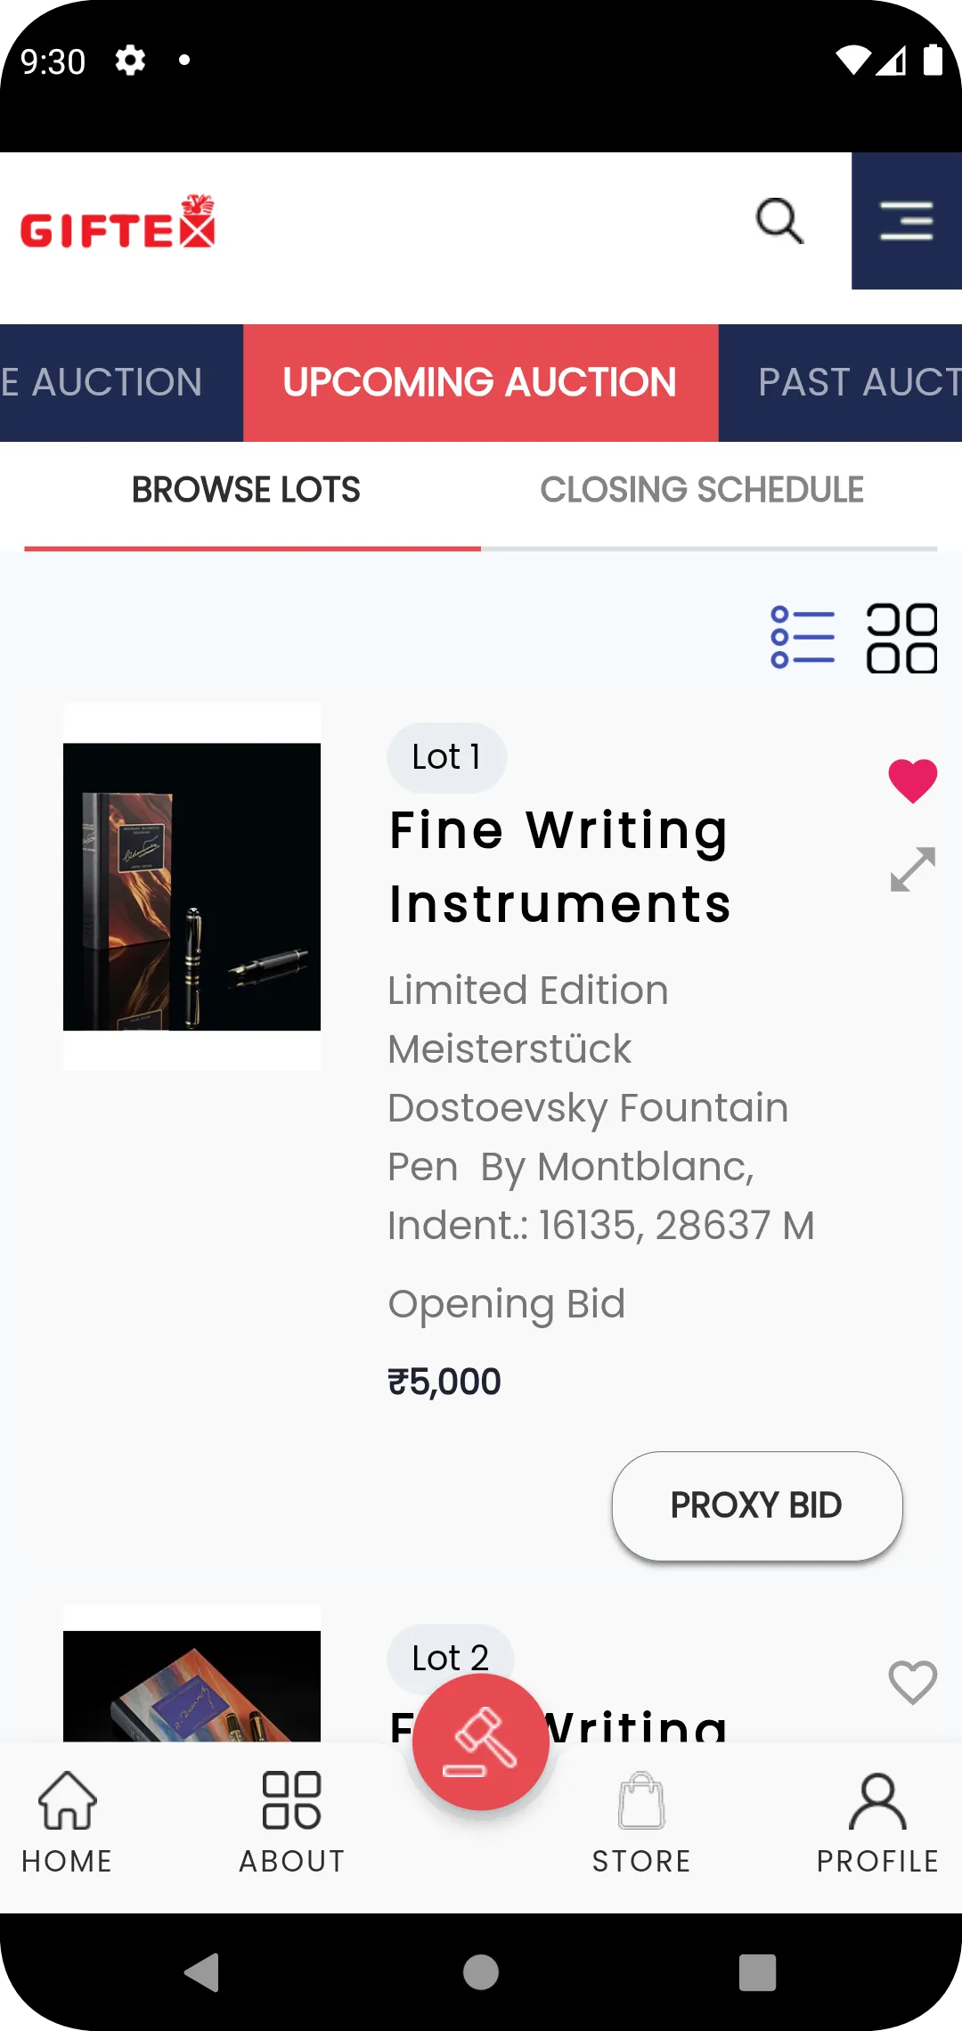962x2031 pixels.
Task: Open the Lot 1 fountain pen thumbnail
Action: click(192, 886)
